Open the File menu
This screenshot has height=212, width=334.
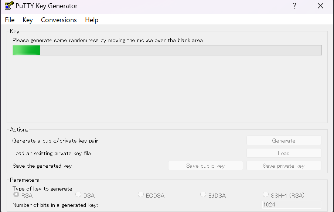pyautogui.click(x=10, y=20)
